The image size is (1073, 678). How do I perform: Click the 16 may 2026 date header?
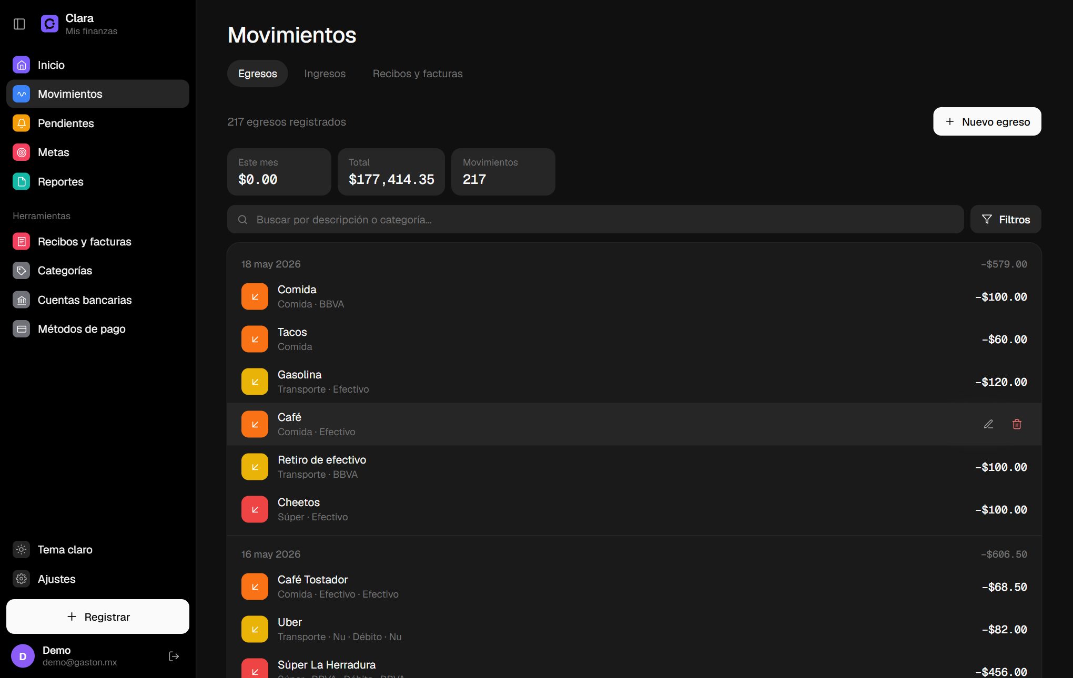pos(271,554)
